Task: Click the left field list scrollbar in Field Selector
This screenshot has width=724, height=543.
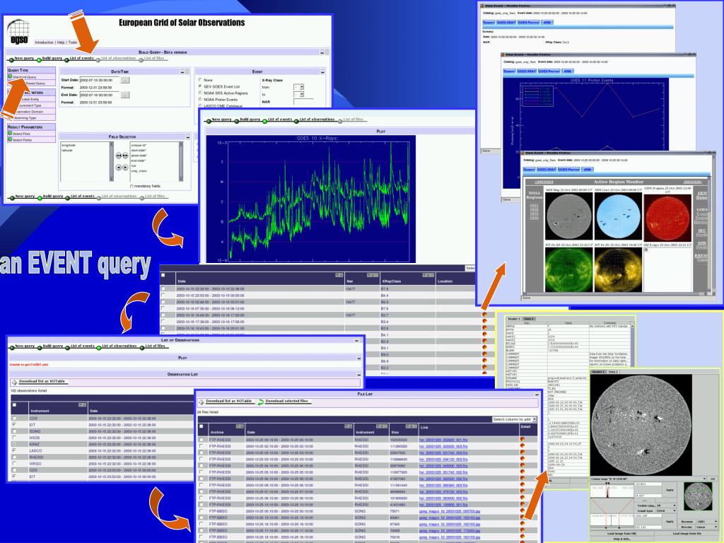Action: 111,162
